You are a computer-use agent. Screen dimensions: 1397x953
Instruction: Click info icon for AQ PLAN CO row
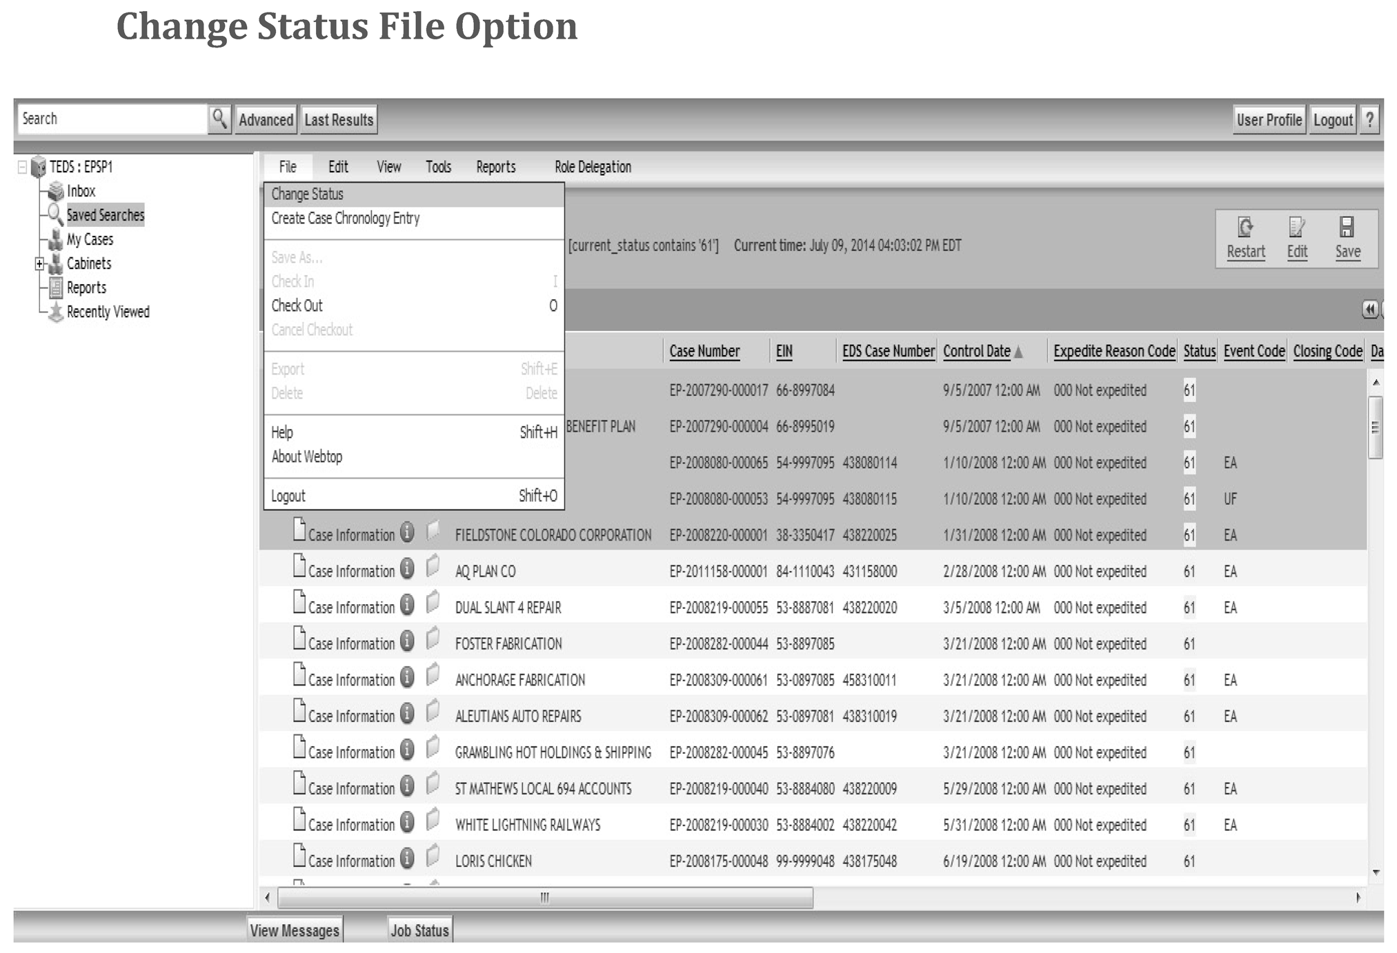point(408,569)
